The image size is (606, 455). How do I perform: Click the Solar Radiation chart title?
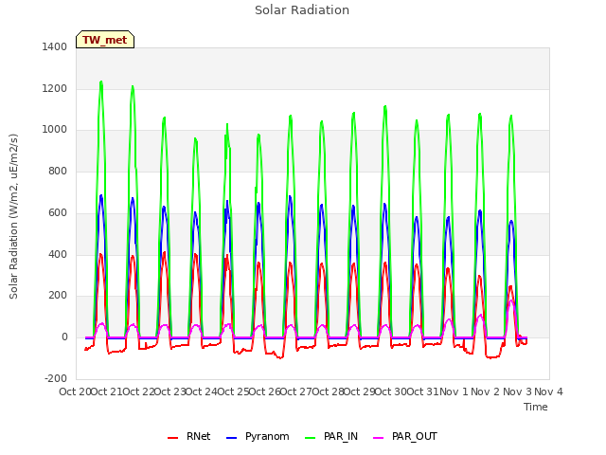pos(302,10)
